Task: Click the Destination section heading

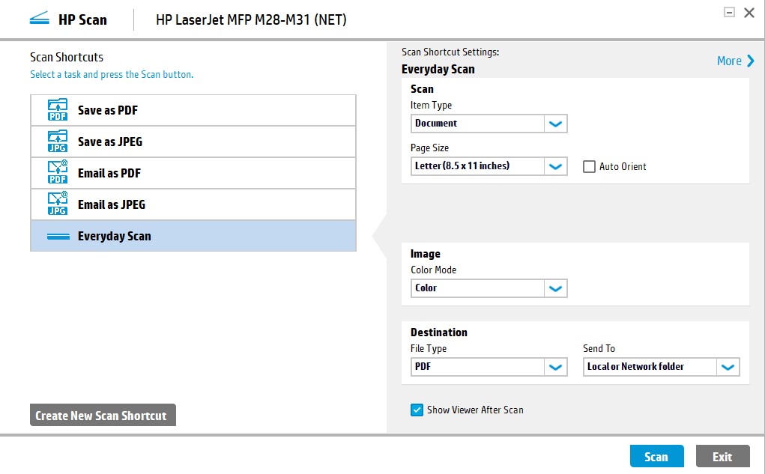Action: point(439,332)
